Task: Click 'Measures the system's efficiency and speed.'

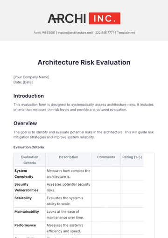Action: point(65,228)
